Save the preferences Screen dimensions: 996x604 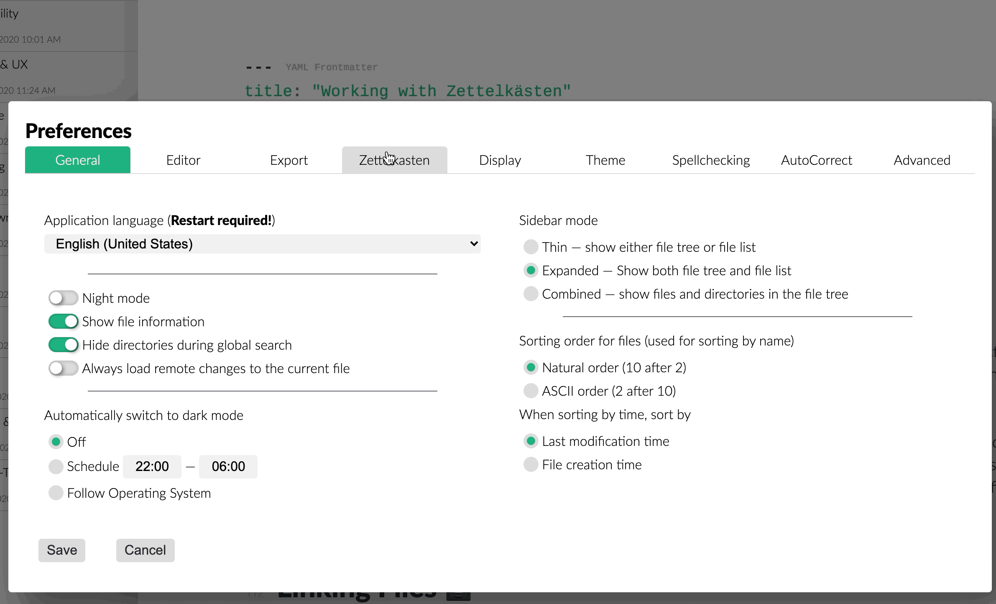point(62,550)
